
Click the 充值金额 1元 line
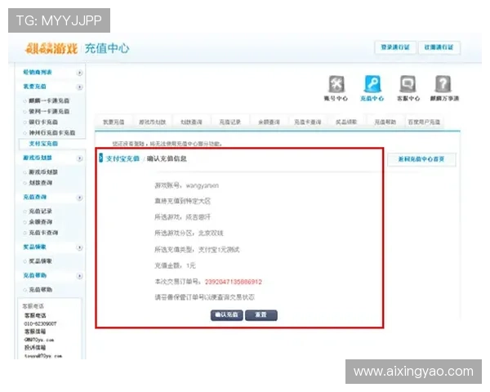[175, 265]
